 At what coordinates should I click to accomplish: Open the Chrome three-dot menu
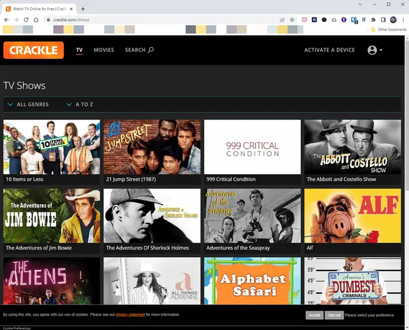[403, 20]
